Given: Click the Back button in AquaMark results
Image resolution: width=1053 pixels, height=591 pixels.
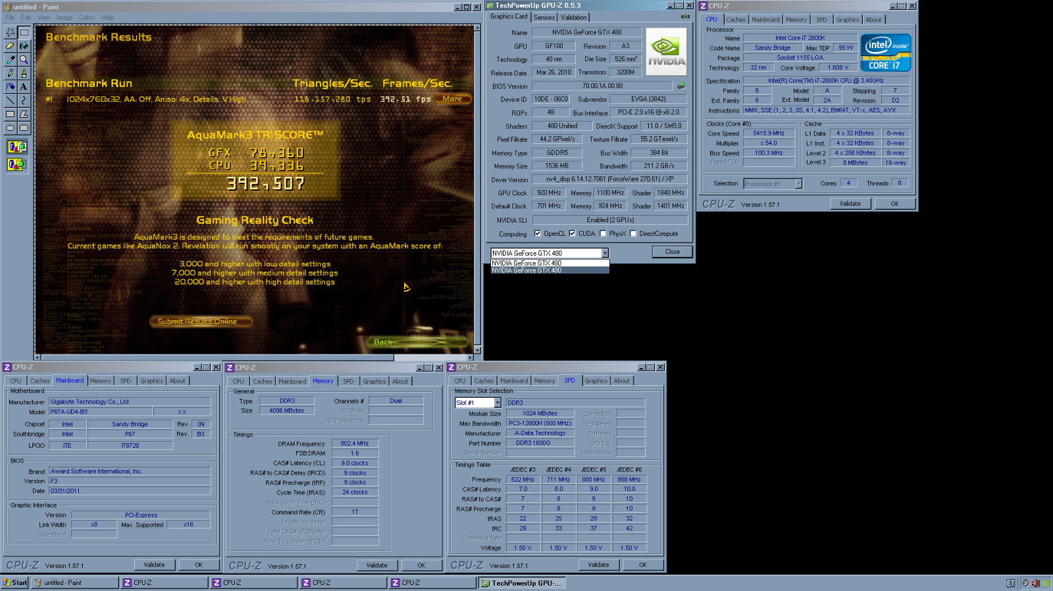Looking at the screenshot, I should 417,342.
